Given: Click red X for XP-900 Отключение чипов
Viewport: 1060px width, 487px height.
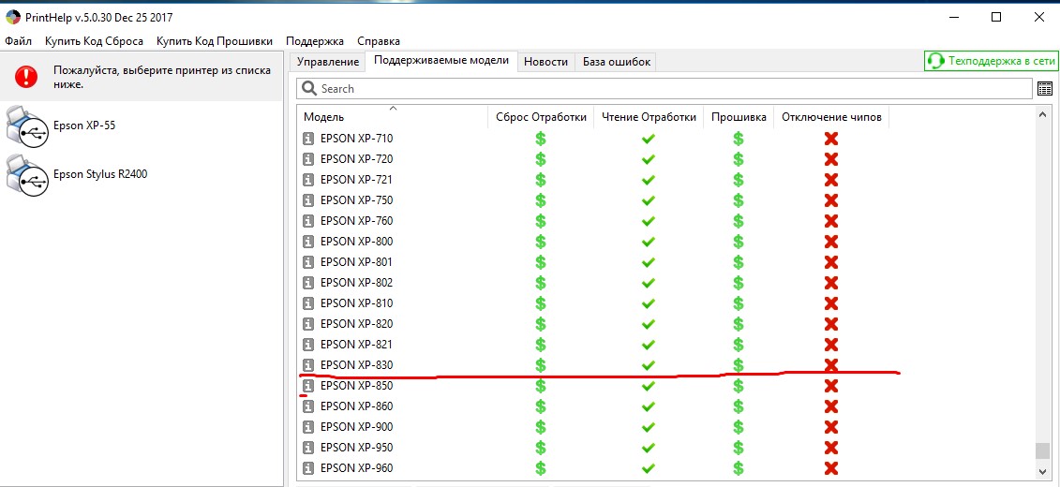Looking at the screenshot, I should click(x=831, y=427).
